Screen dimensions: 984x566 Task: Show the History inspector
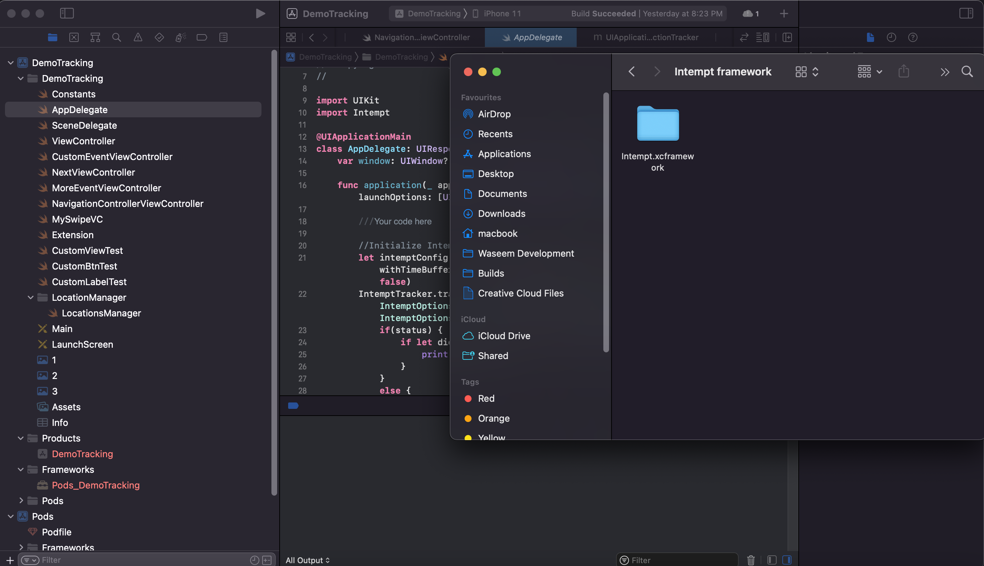point(892,37)
